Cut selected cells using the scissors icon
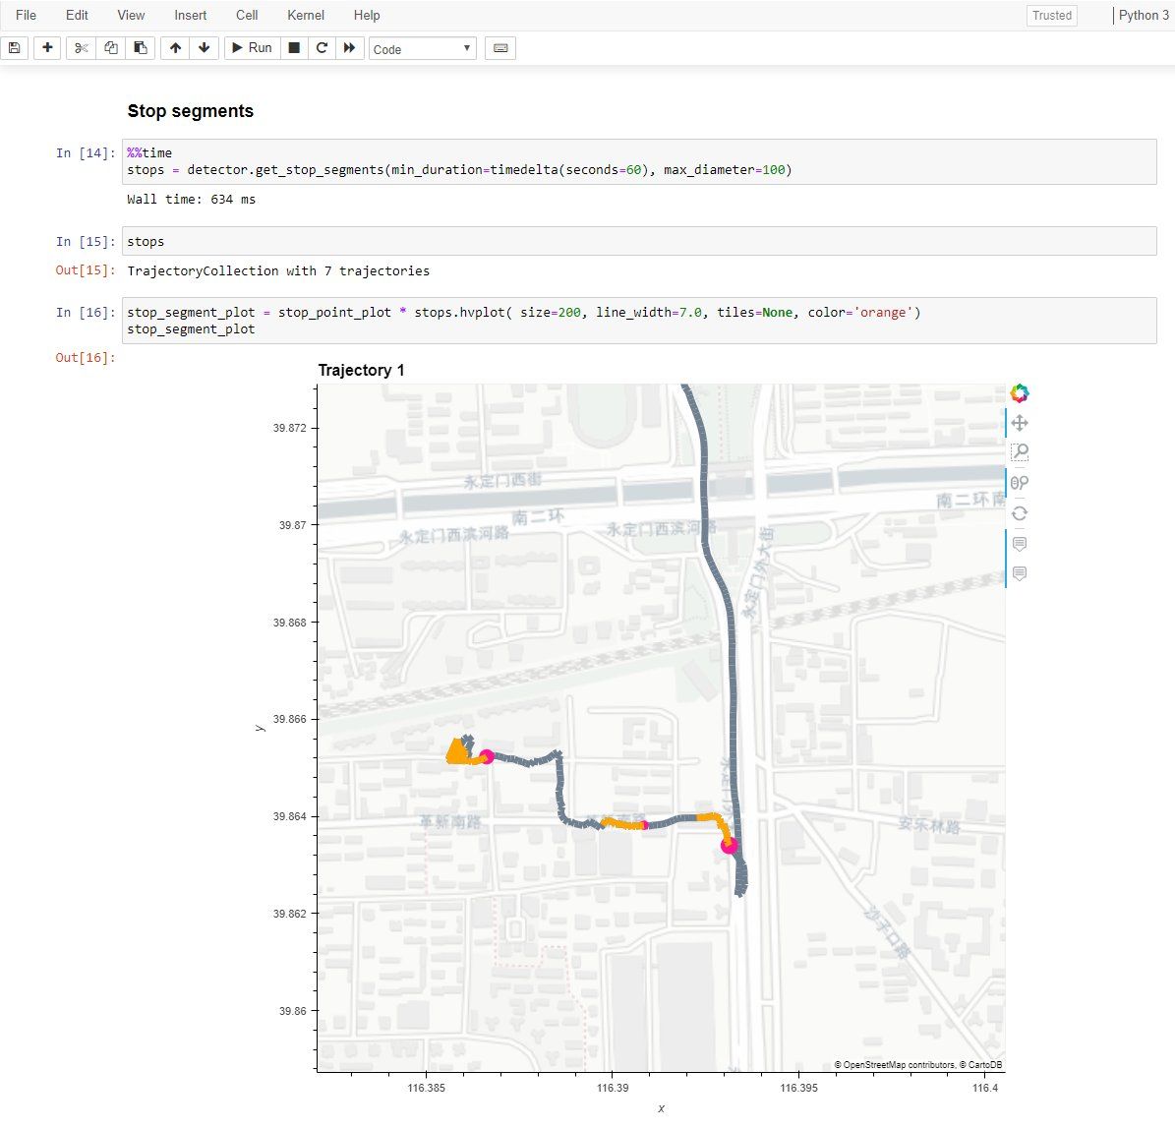The height and width of the screenshot is (1130, 1175). [x=82, y=48]
